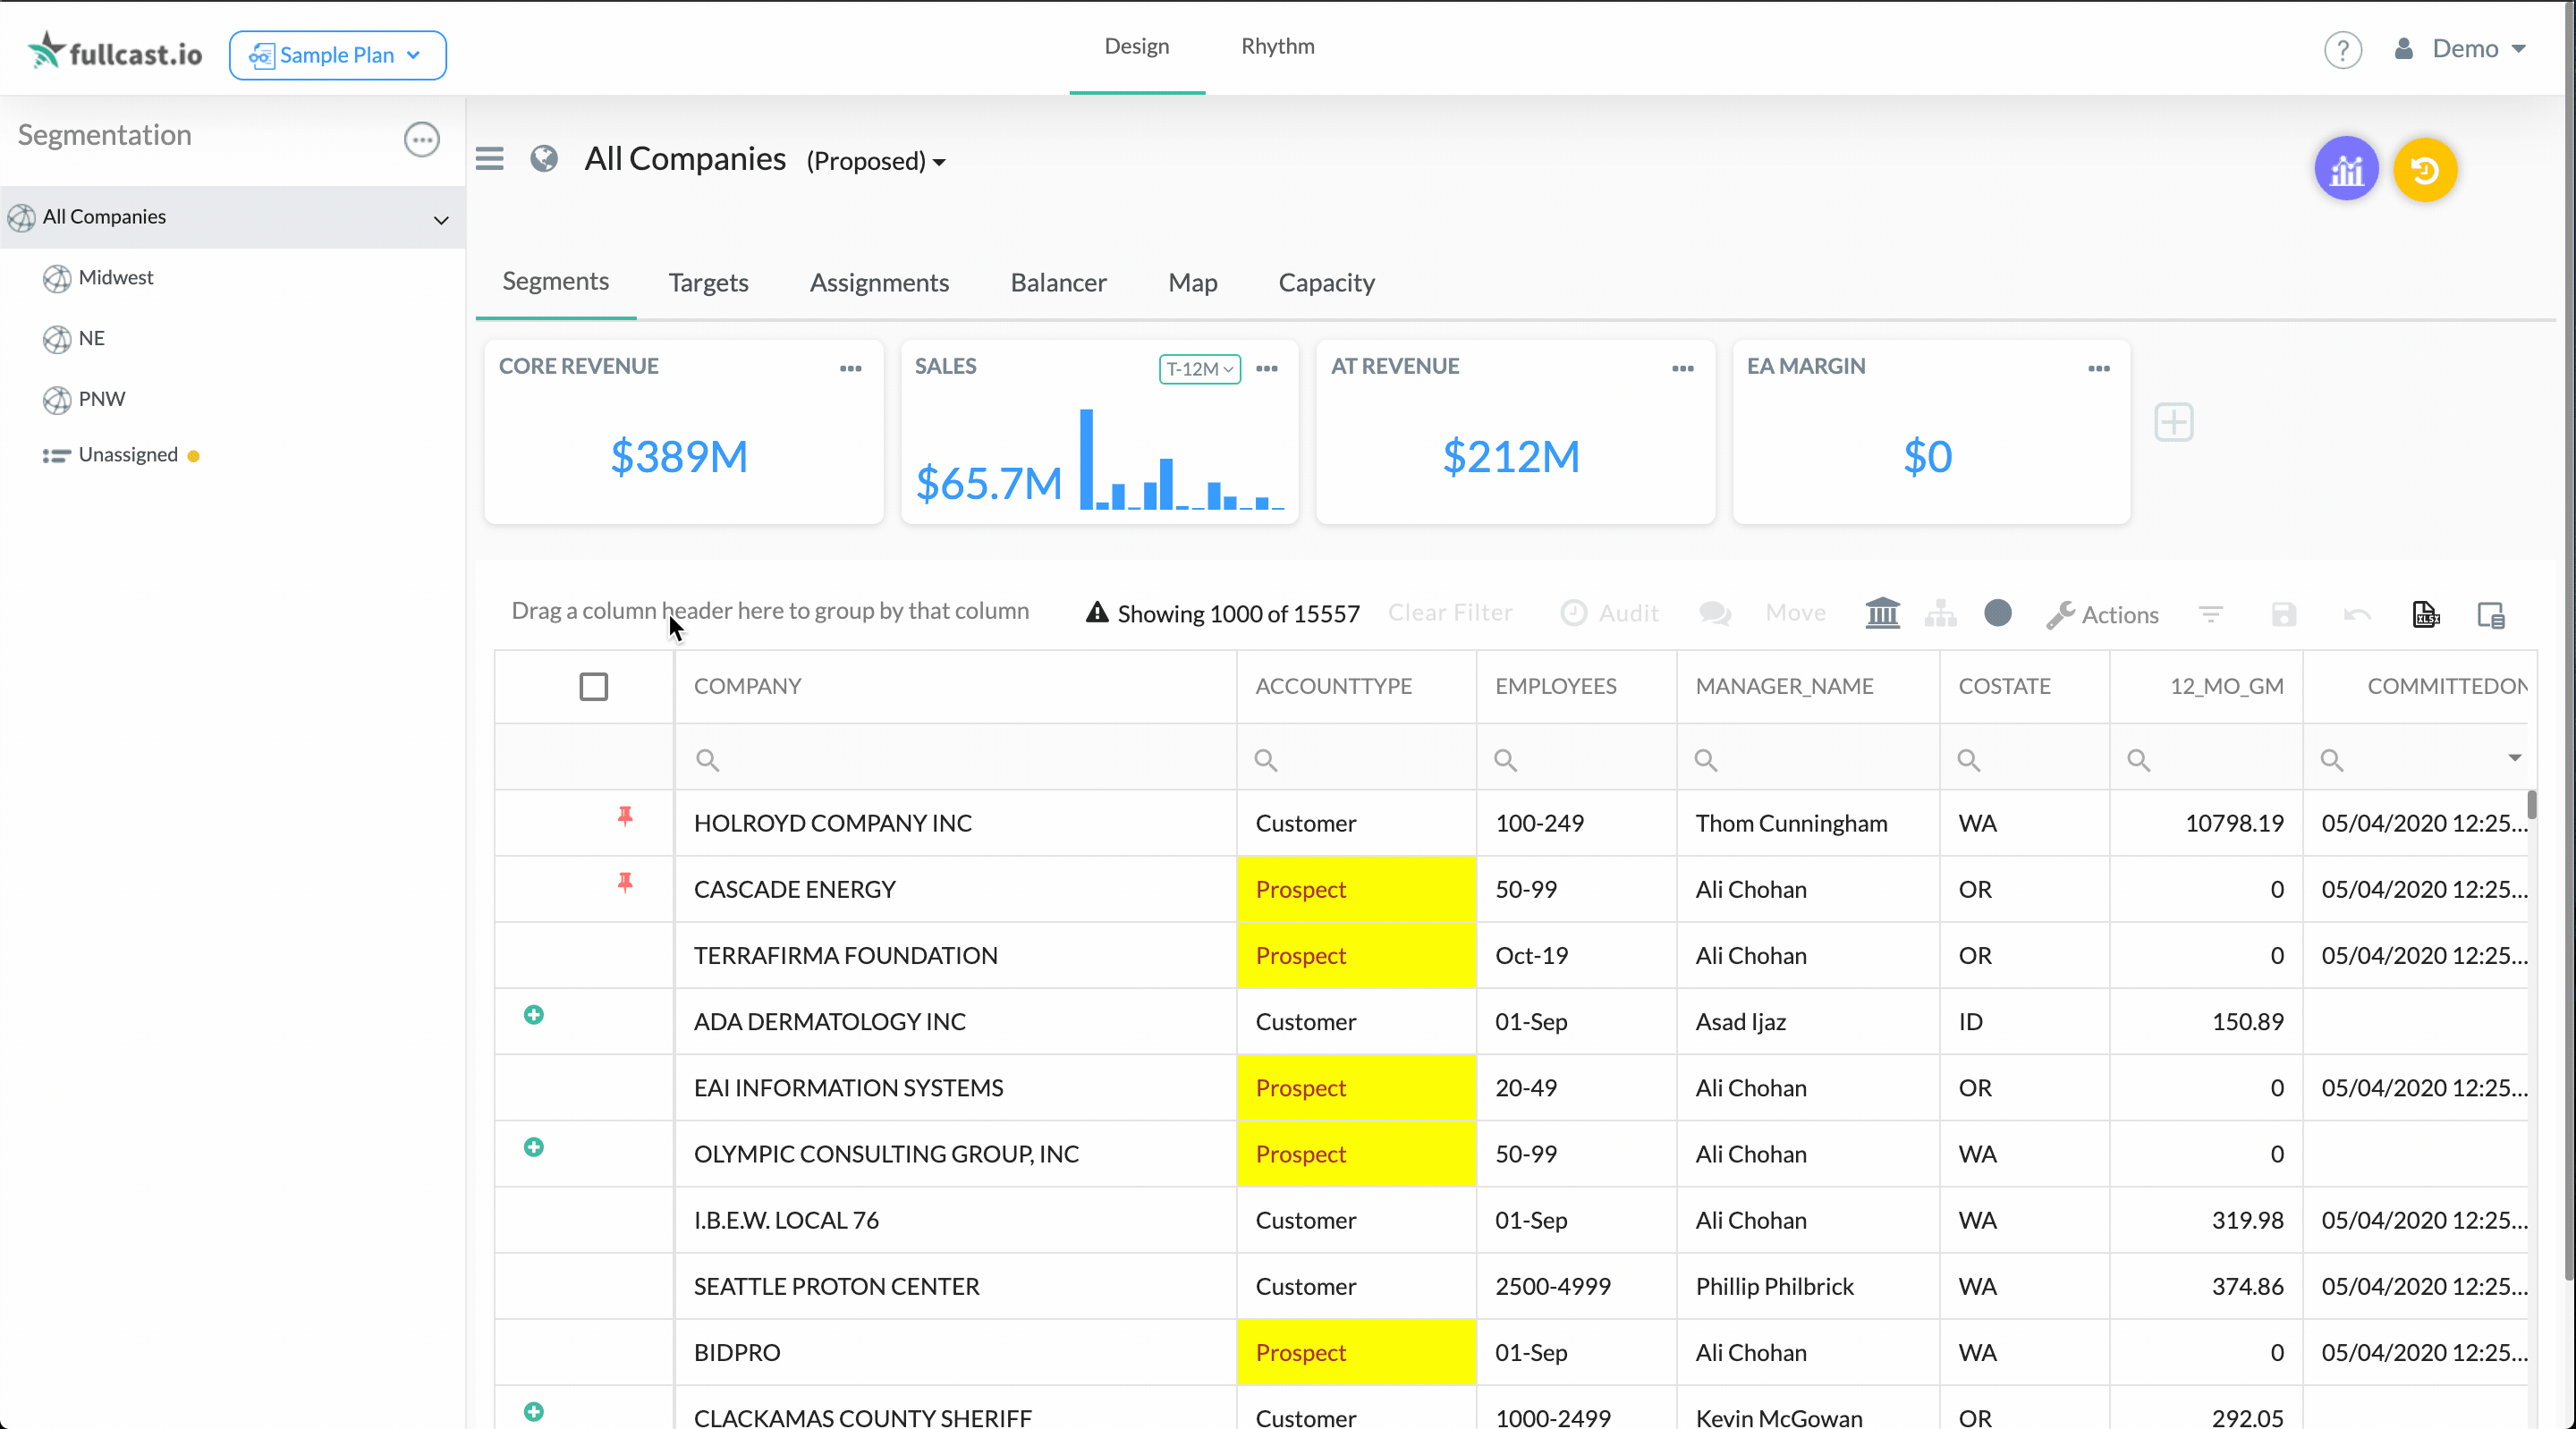The width and height of the screenshot is (2576, 1429).
Task: Click the yellow refresh history button
Action: 2424,169
